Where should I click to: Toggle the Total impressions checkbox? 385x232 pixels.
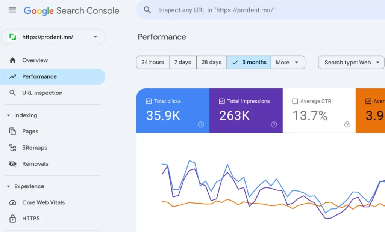point(222,101)
